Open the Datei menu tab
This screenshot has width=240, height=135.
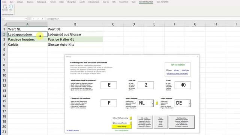tap(4, 2)
